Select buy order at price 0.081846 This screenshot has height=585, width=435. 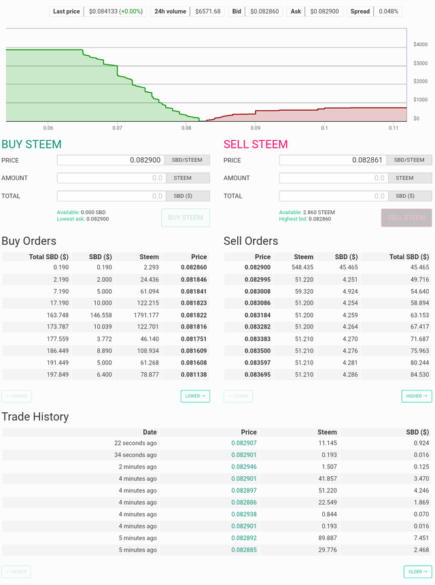click(106, 280)
